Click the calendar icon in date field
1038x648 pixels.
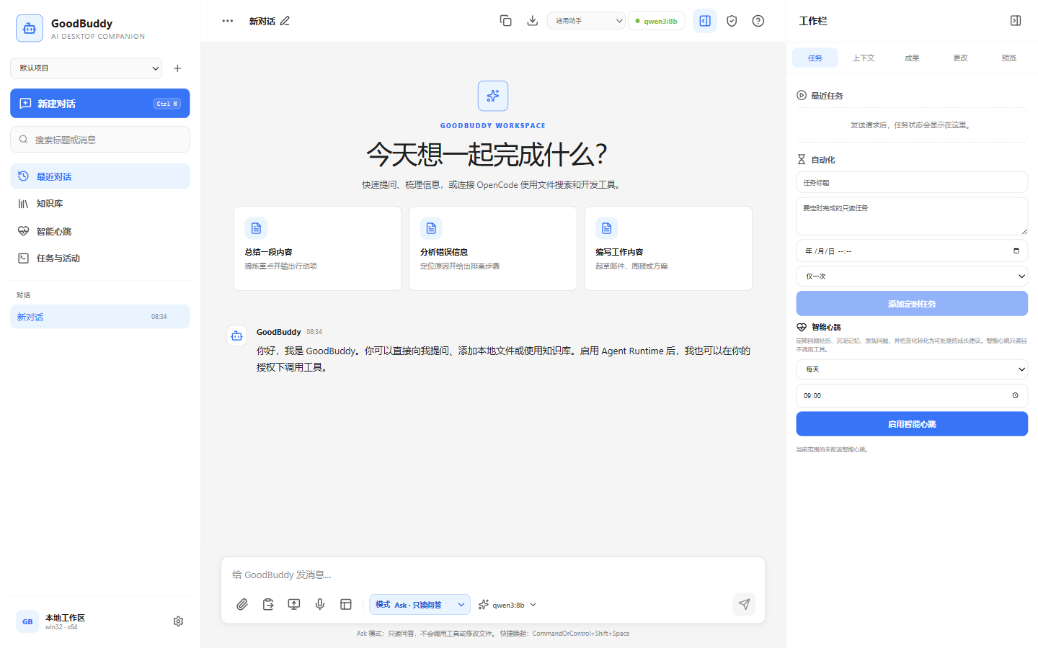[x=1016, y=251]
